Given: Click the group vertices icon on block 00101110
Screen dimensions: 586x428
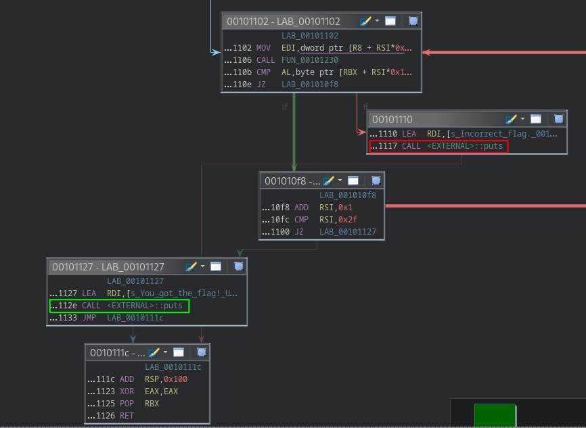Looking at the screenshot, I should (x=558, y=119).
